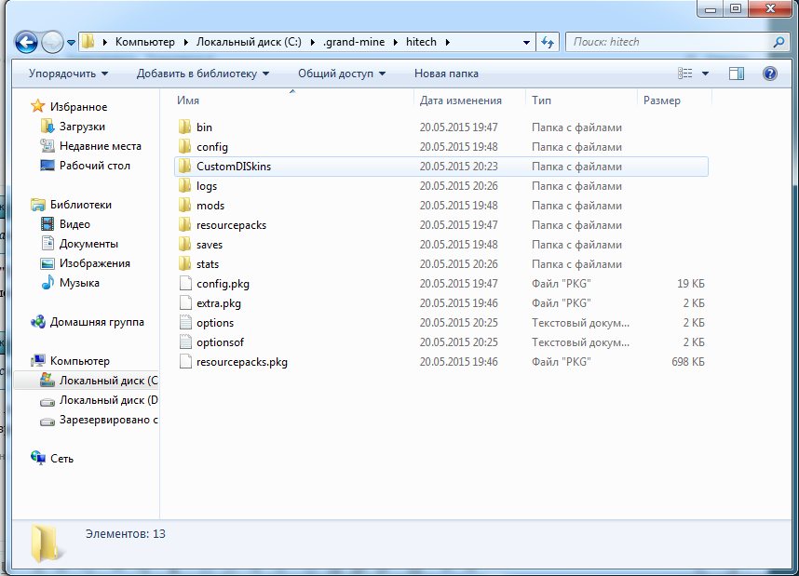The height and width of the screenshot is (576, 799).
Task: Expand the arrow after .grand-mine breadcrumb
Action: (396, 42)
